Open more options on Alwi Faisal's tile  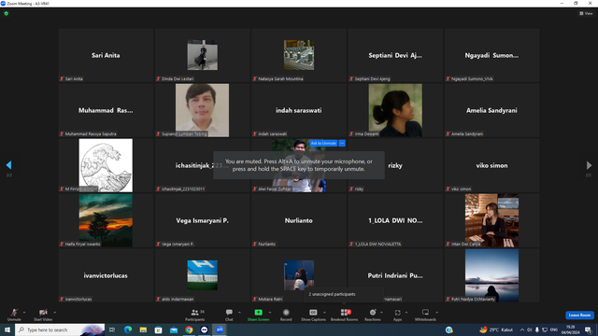[342, 143]
